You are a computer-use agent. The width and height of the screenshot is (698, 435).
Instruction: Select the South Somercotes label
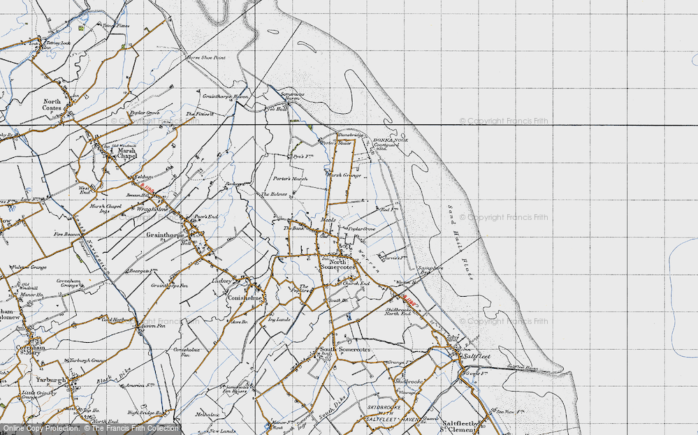[x=345, y=350]
